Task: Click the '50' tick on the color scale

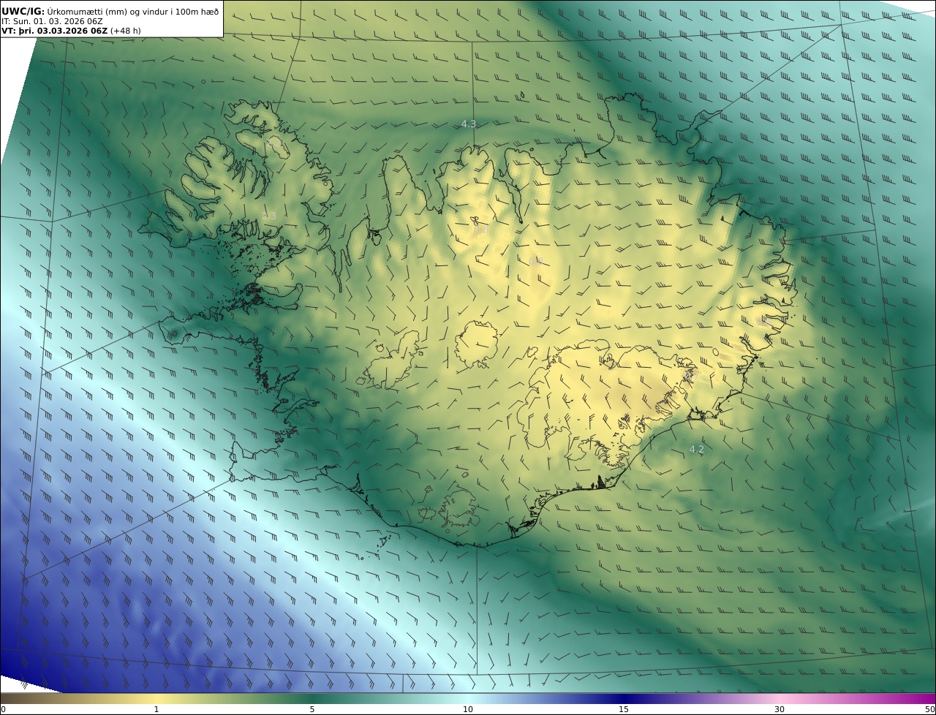Action: 930,709
